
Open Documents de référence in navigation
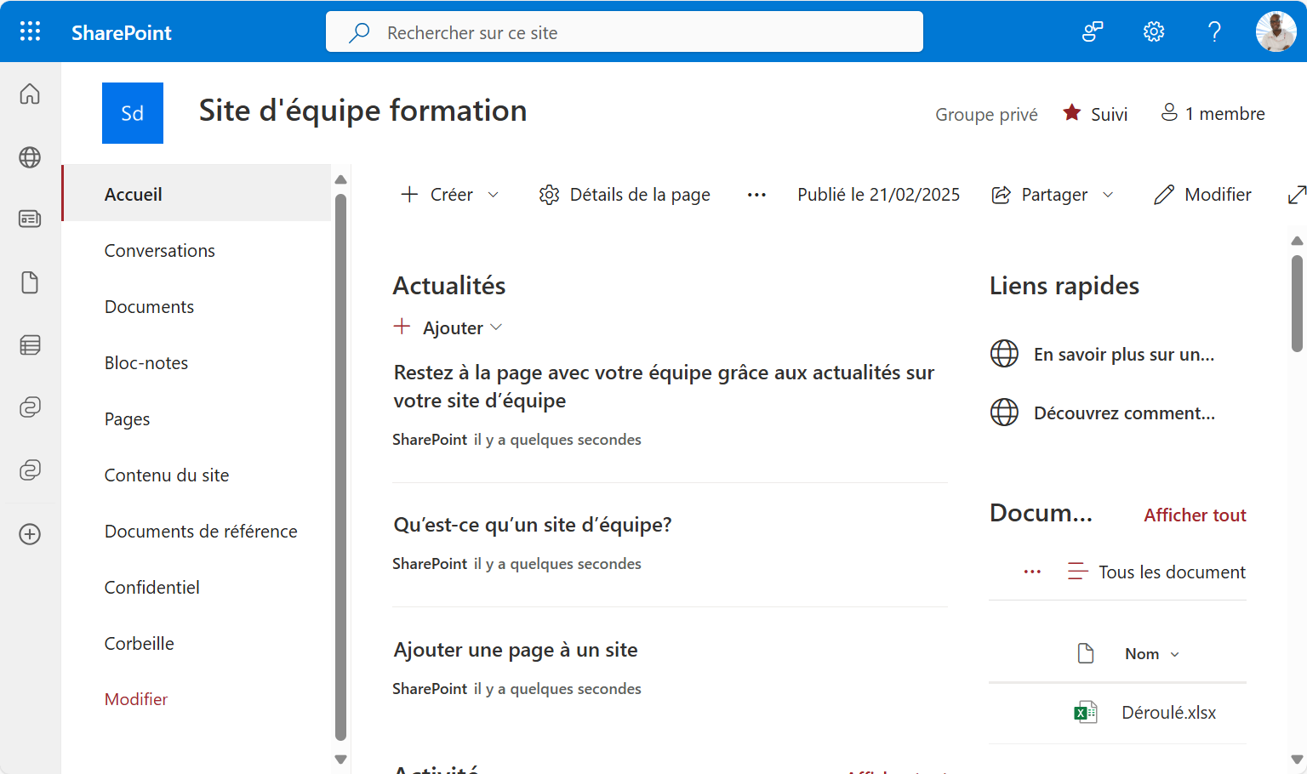(x=201, y=532)
